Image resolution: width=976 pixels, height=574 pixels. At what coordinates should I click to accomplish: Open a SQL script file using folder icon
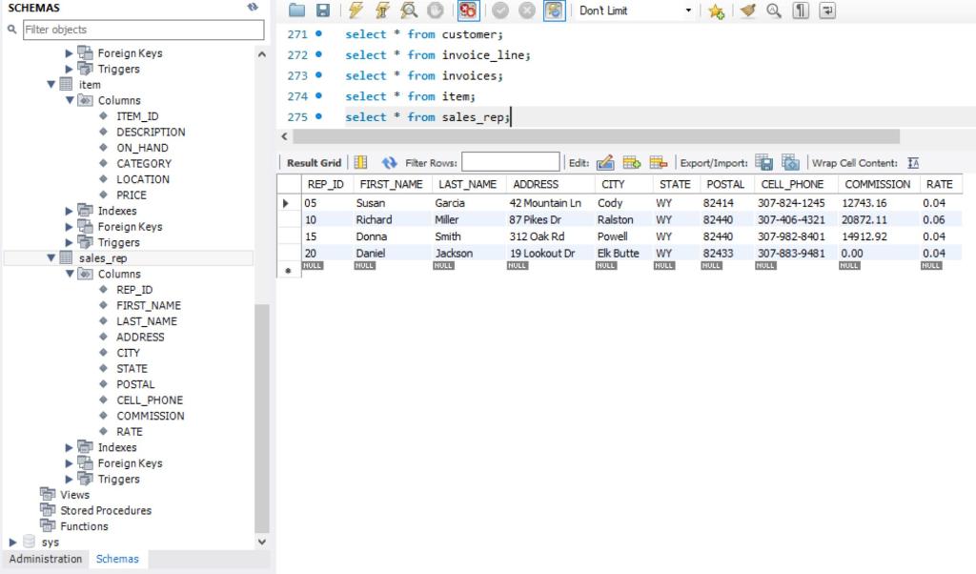point(299,10)
